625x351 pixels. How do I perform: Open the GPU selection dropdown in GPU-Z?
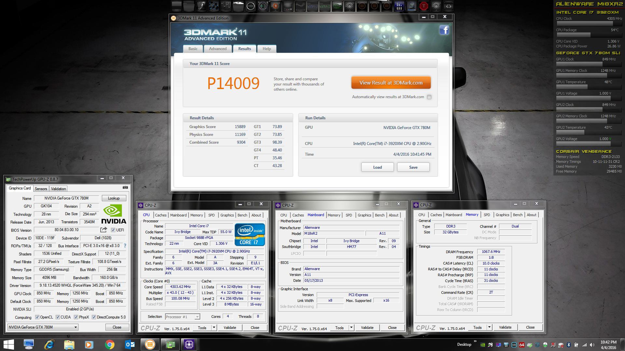coord(43,327)
